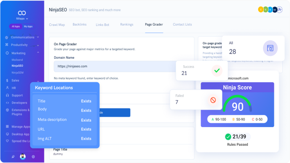Click the Manage Apps grid icon

click(7, 126)
